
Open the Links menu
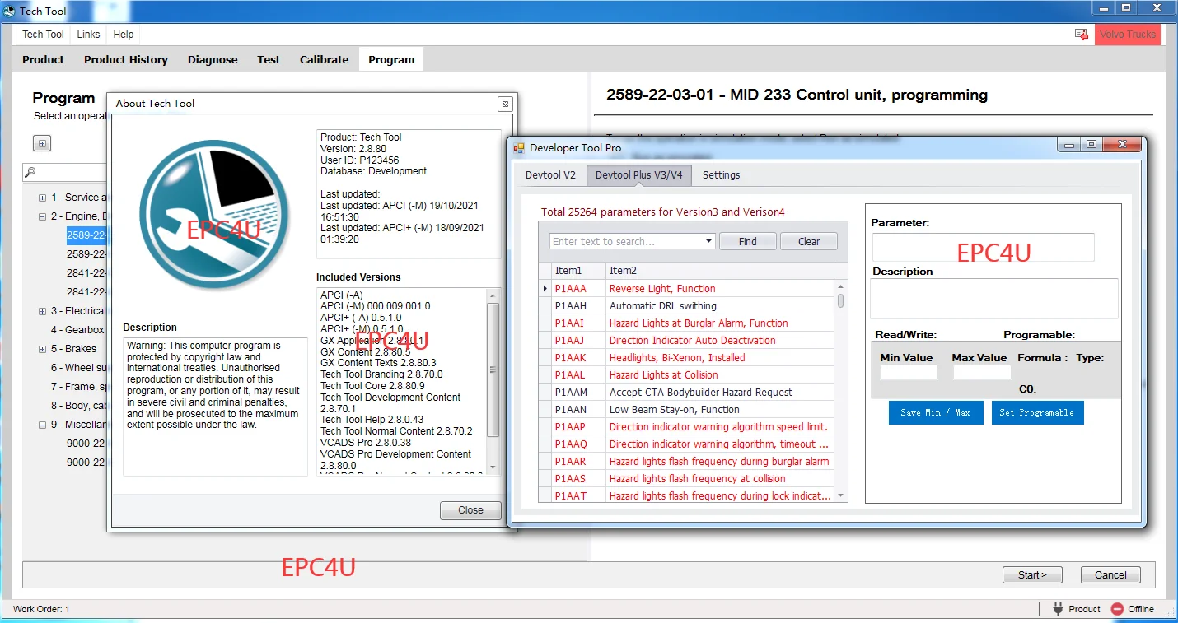88,35
